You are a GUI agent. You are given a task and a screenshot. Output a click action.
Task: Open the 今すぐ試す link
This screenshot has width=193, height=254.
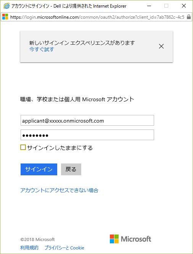pos(42,49)
